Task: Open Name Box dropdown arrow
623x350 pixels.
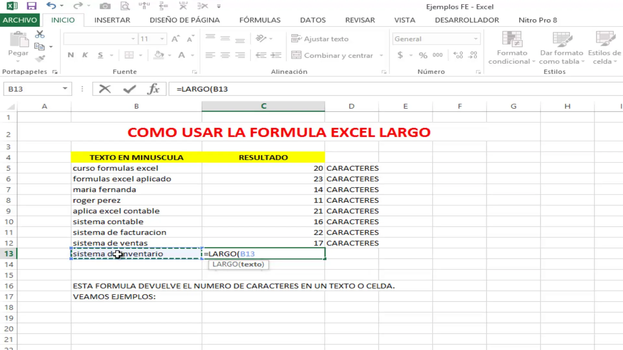Action: pos(65,88)
